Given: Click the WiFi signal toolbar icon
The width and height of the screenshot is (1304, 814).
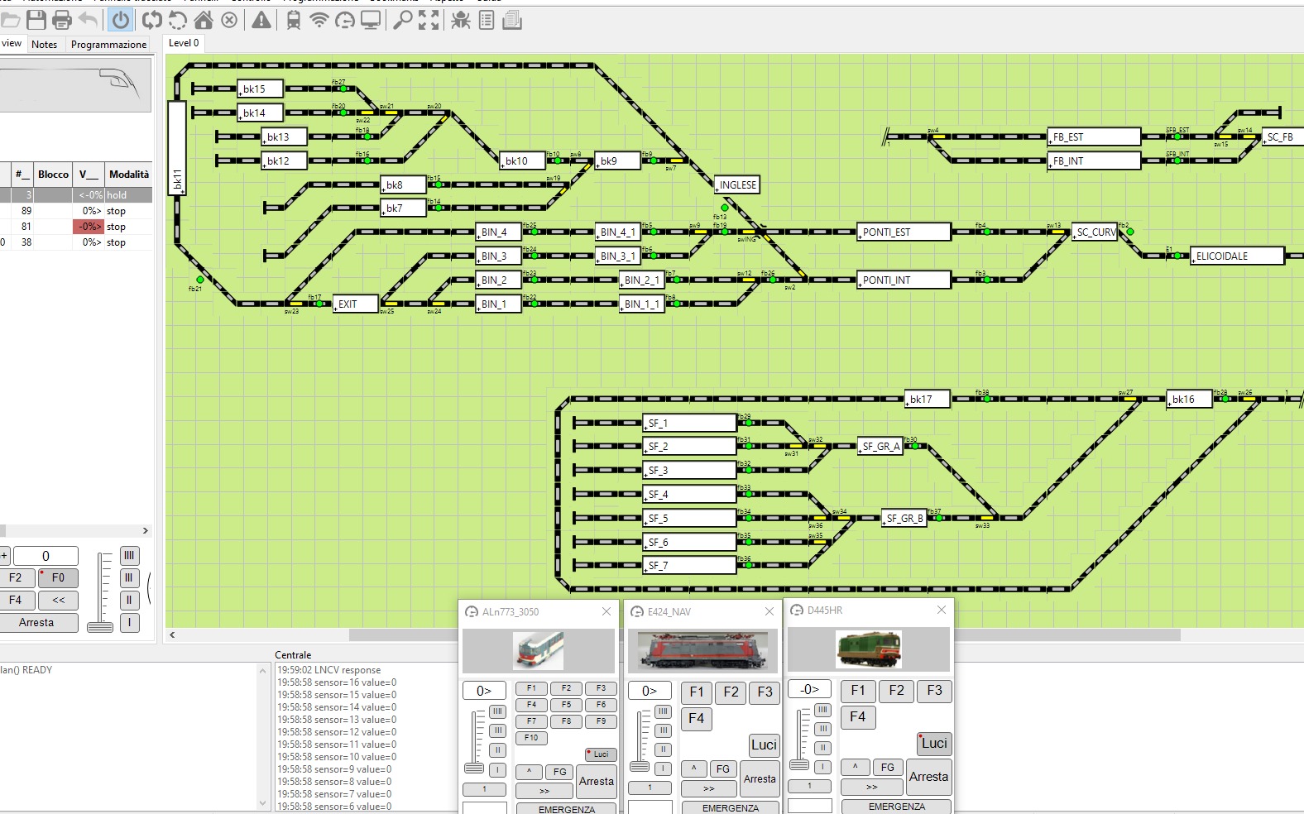Looking at the screenshot, I should pyautogui.click(x=319, y=20).
